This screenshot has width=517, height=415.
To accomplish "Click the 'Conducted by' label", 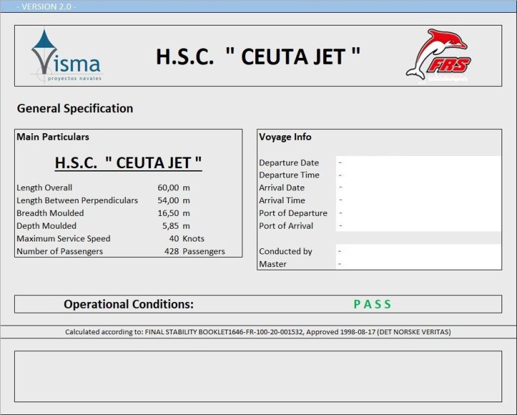I will click(285, 252).
